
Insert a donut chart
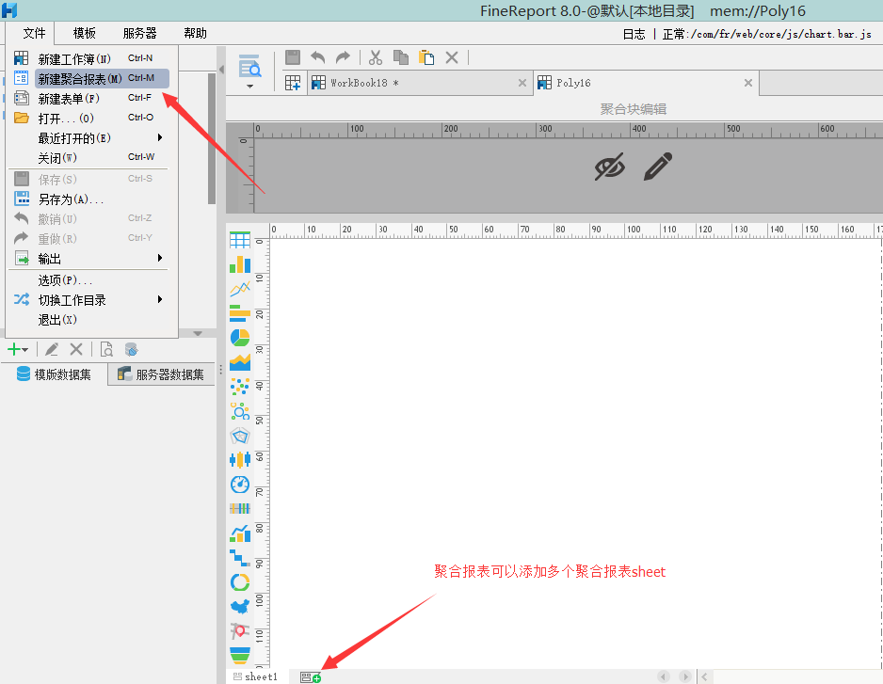click(x=240, y=582)
